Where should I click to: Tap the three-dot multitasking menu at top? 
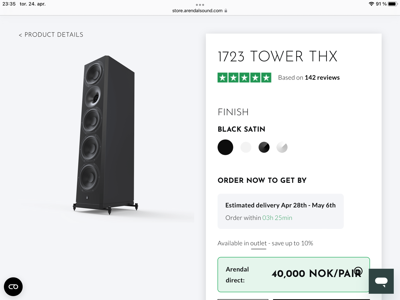pyautogui.click(x=200, y=5)
